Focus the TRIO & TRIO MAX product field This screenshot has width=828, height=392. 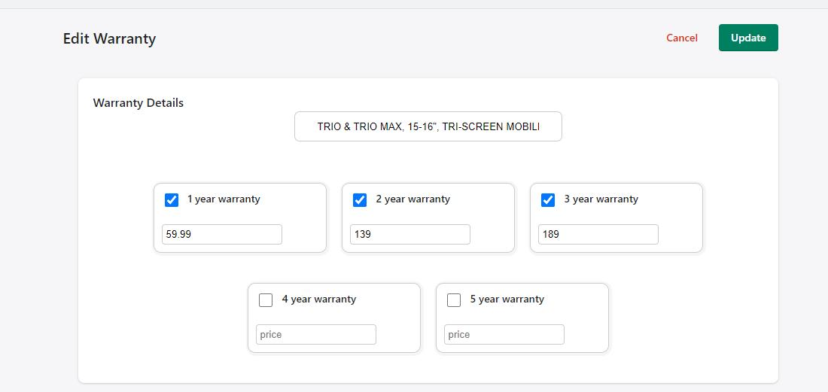[428, 126]
